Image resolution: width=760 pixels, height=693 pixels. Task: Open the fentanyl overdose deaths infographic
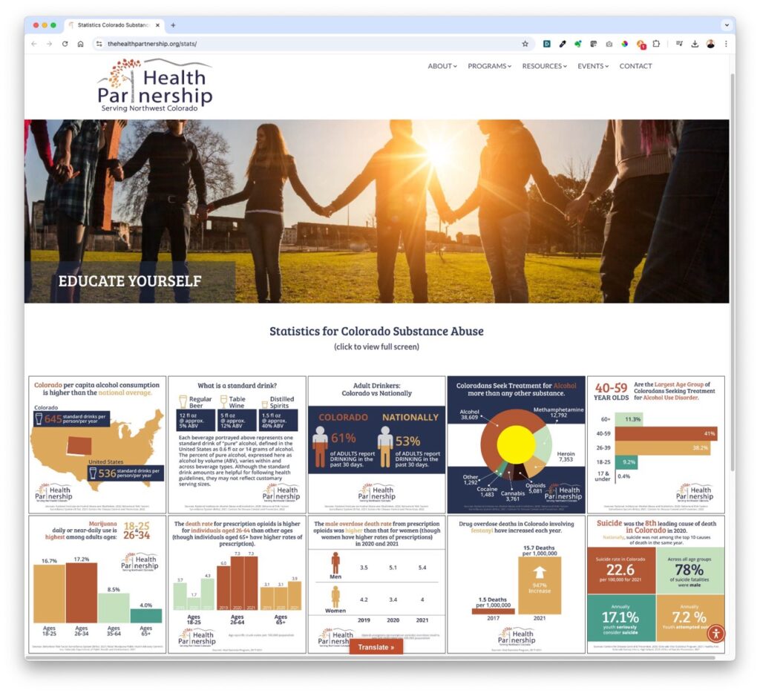point(517,585)
